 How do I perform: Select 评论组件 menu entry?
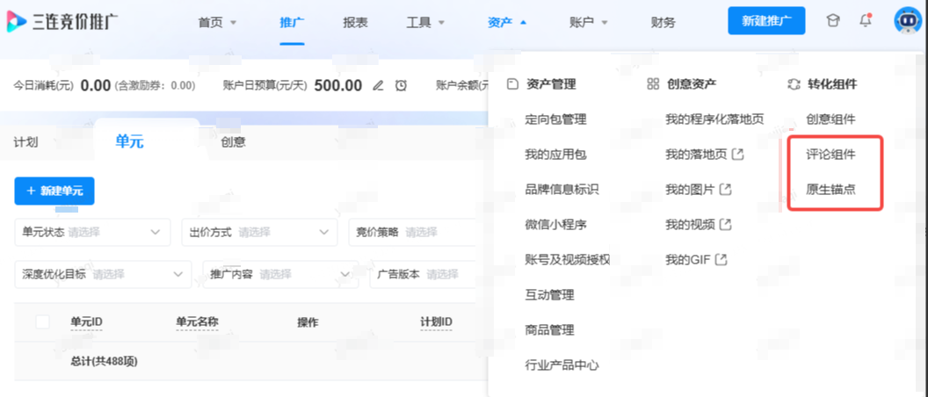pos(831,155)
